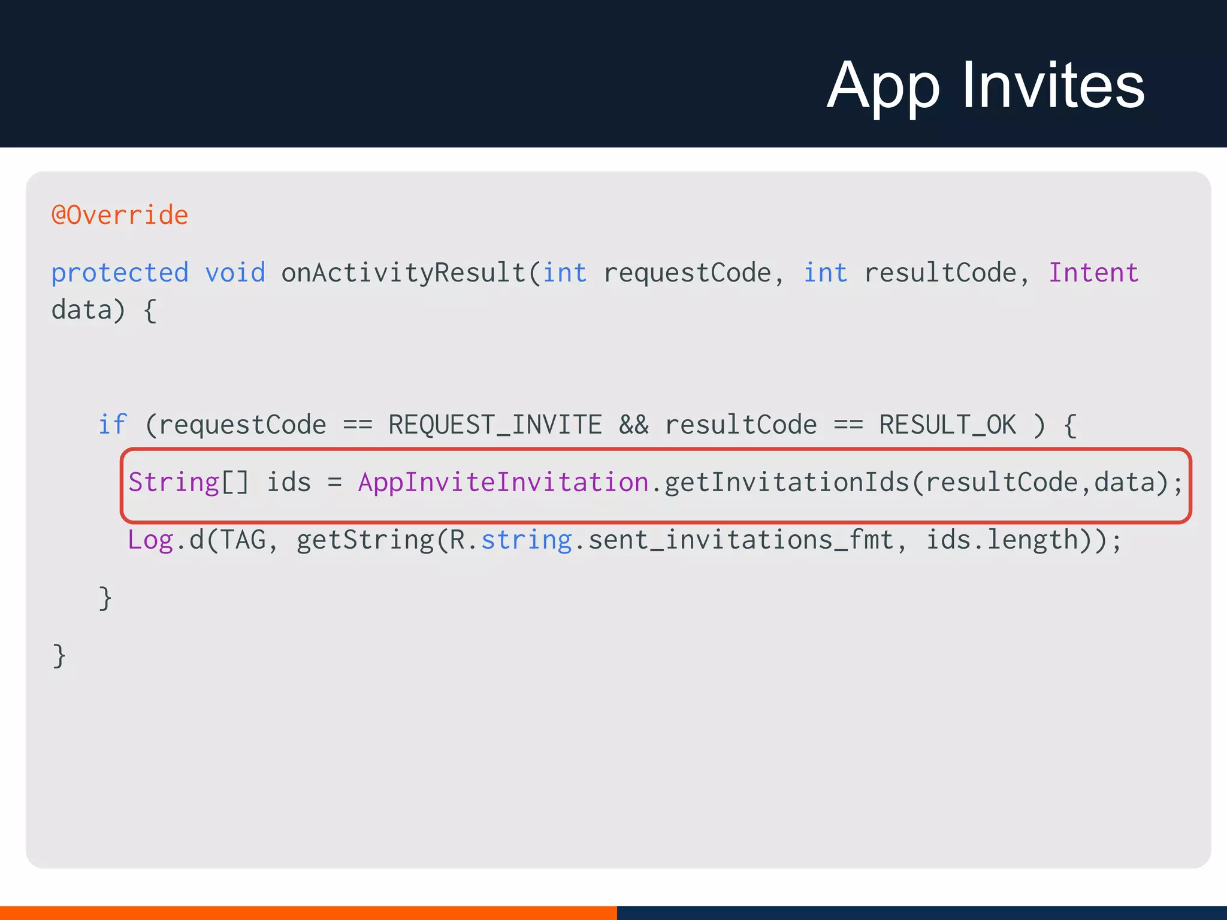Click the 'resultCode,' parameter in the signature
This screenshot has height=920, width=1227.
click(947, 273)
